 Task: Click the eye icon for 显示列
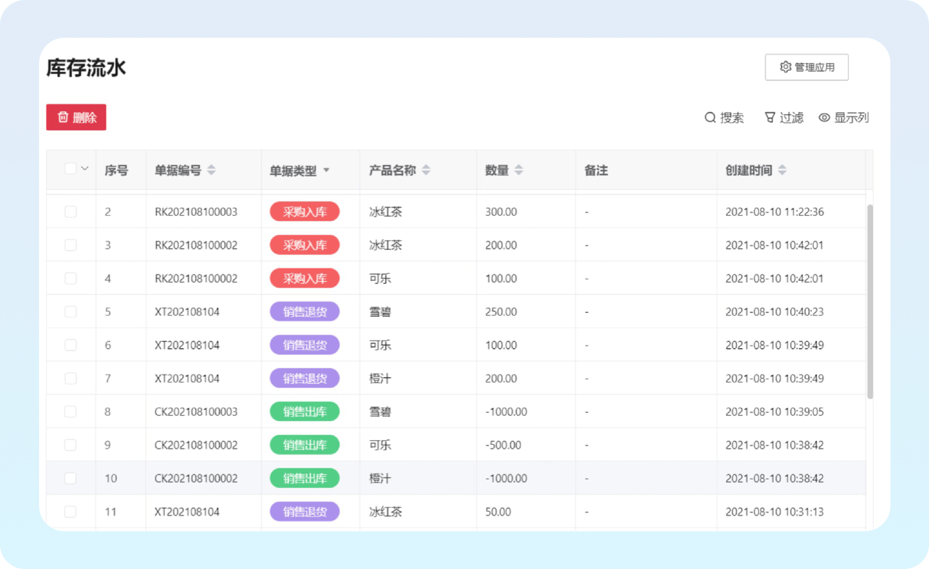[824, 118]
